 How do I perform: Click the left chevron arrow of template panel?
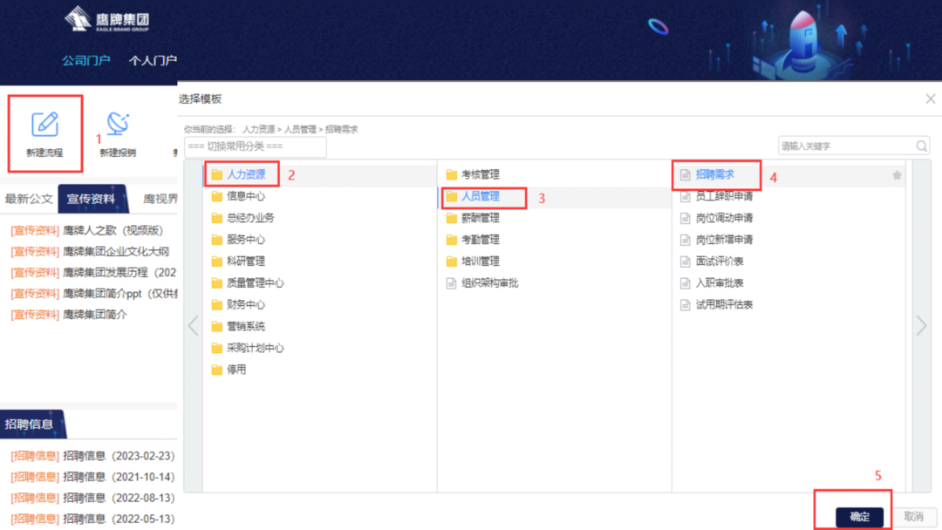click(193, 326)
